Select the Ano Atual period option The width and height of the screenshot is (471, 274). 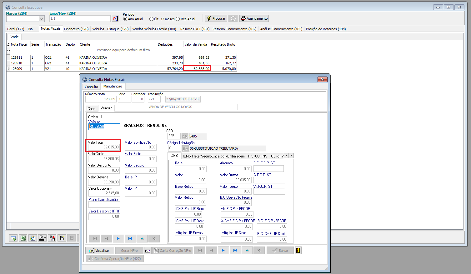pos(125,19)
